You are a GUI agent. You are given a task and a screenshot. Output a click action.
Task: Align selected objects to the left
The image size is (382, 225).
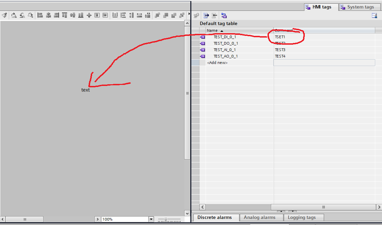[40, 15]
